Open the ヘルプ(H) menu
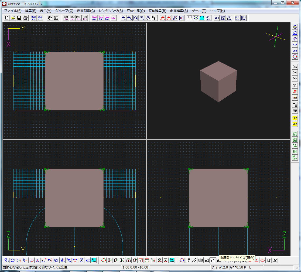 click(x=217, y=11)
